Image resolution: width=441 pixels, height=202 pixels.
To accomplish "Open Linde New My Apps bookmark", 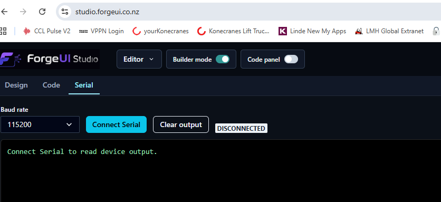I will (x=312, y=31).
